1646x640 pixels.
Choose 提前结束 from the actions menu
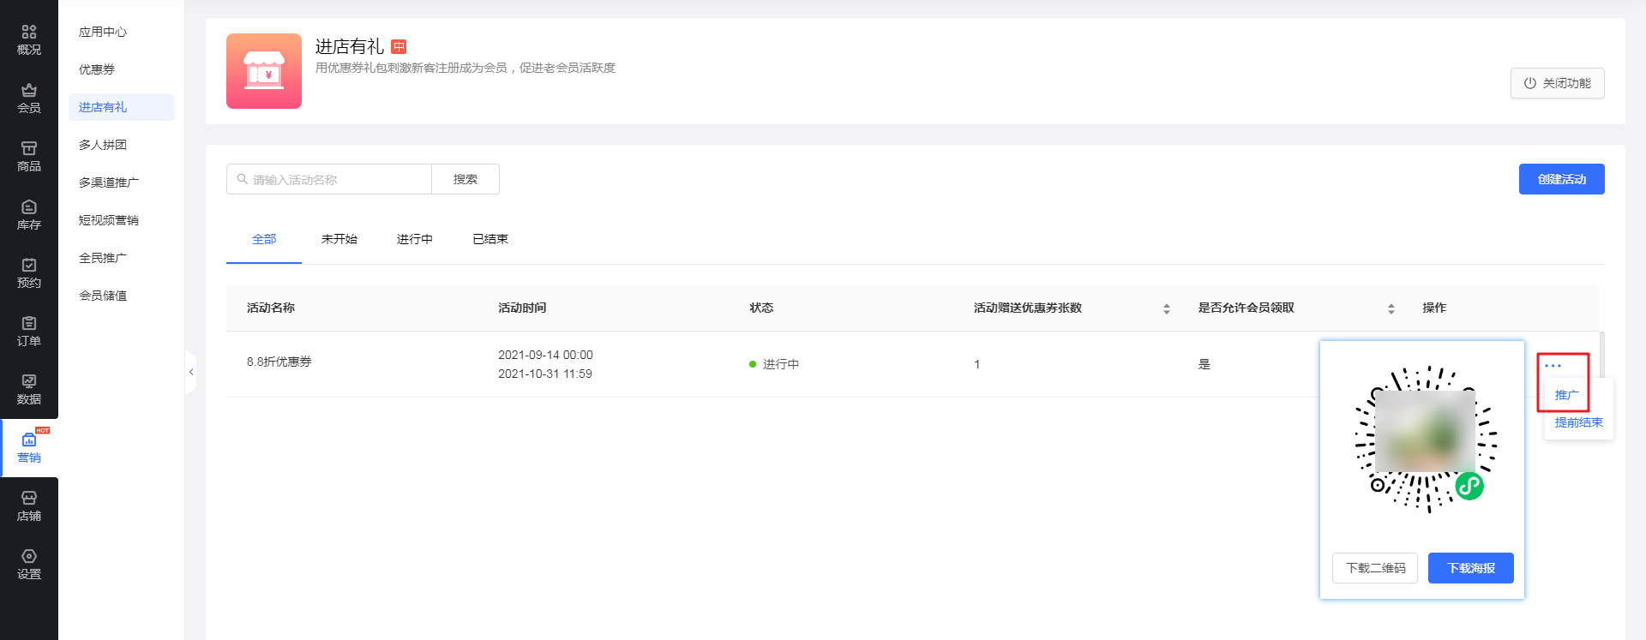(1579, 422)
